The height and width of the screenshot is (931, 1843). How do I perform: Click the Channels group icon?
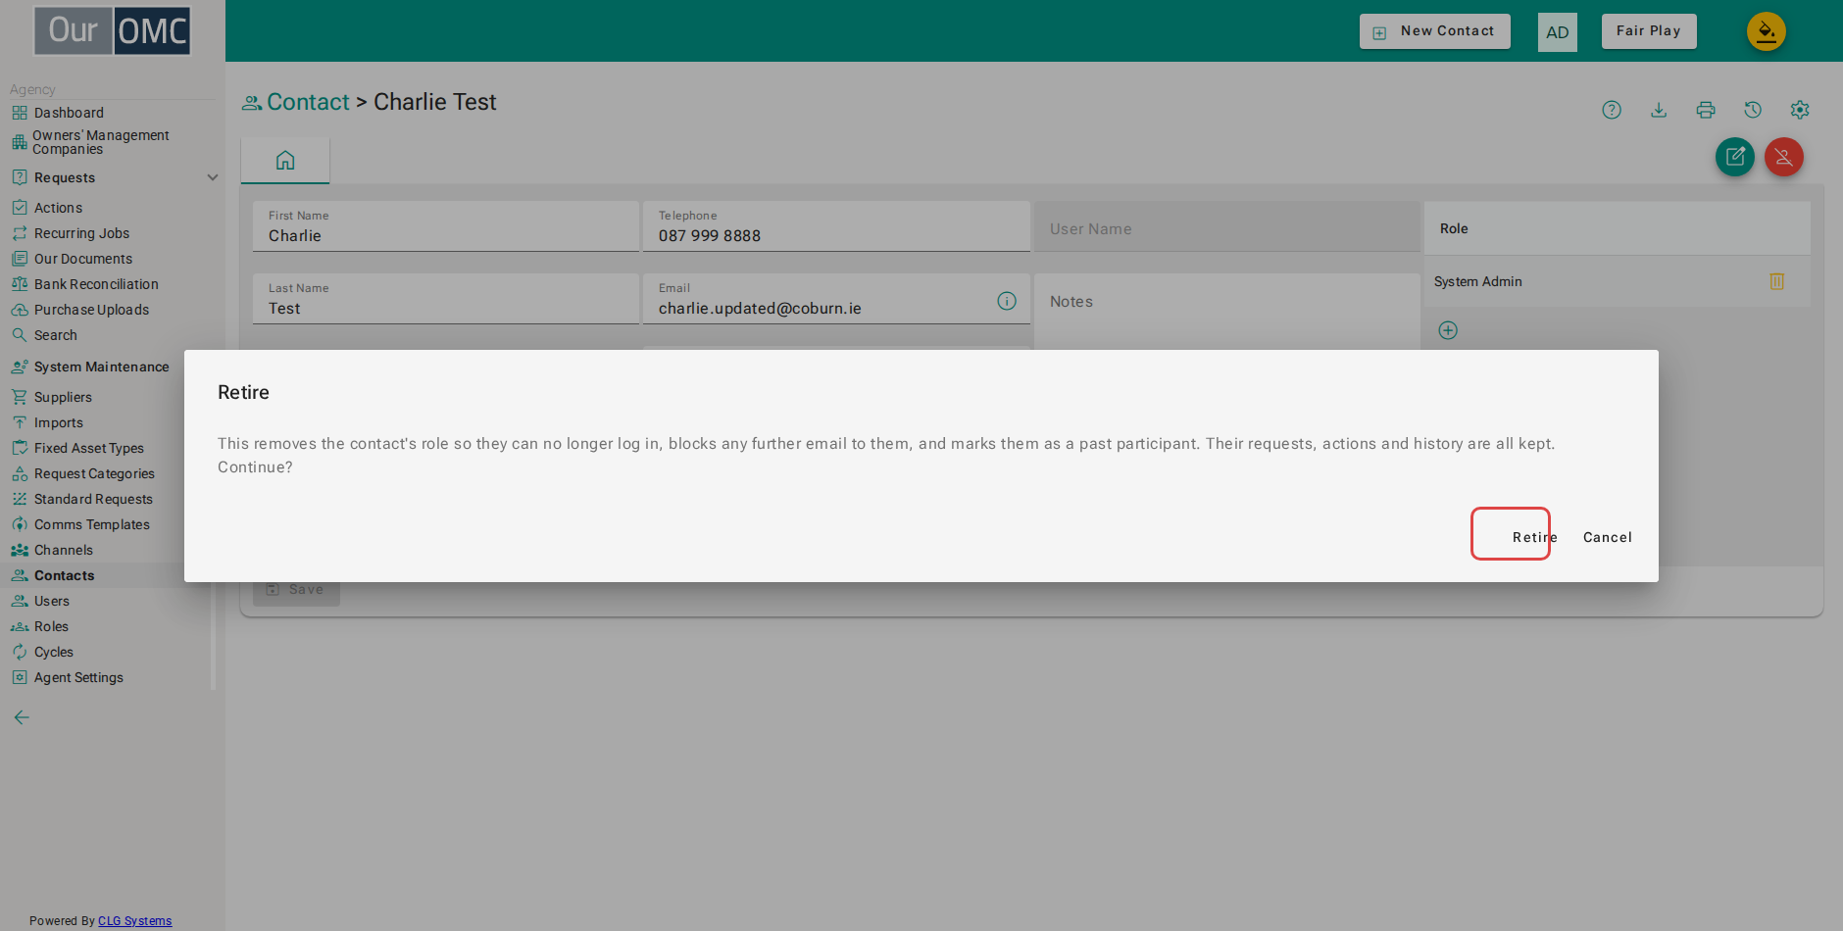[x=20, y=550]
